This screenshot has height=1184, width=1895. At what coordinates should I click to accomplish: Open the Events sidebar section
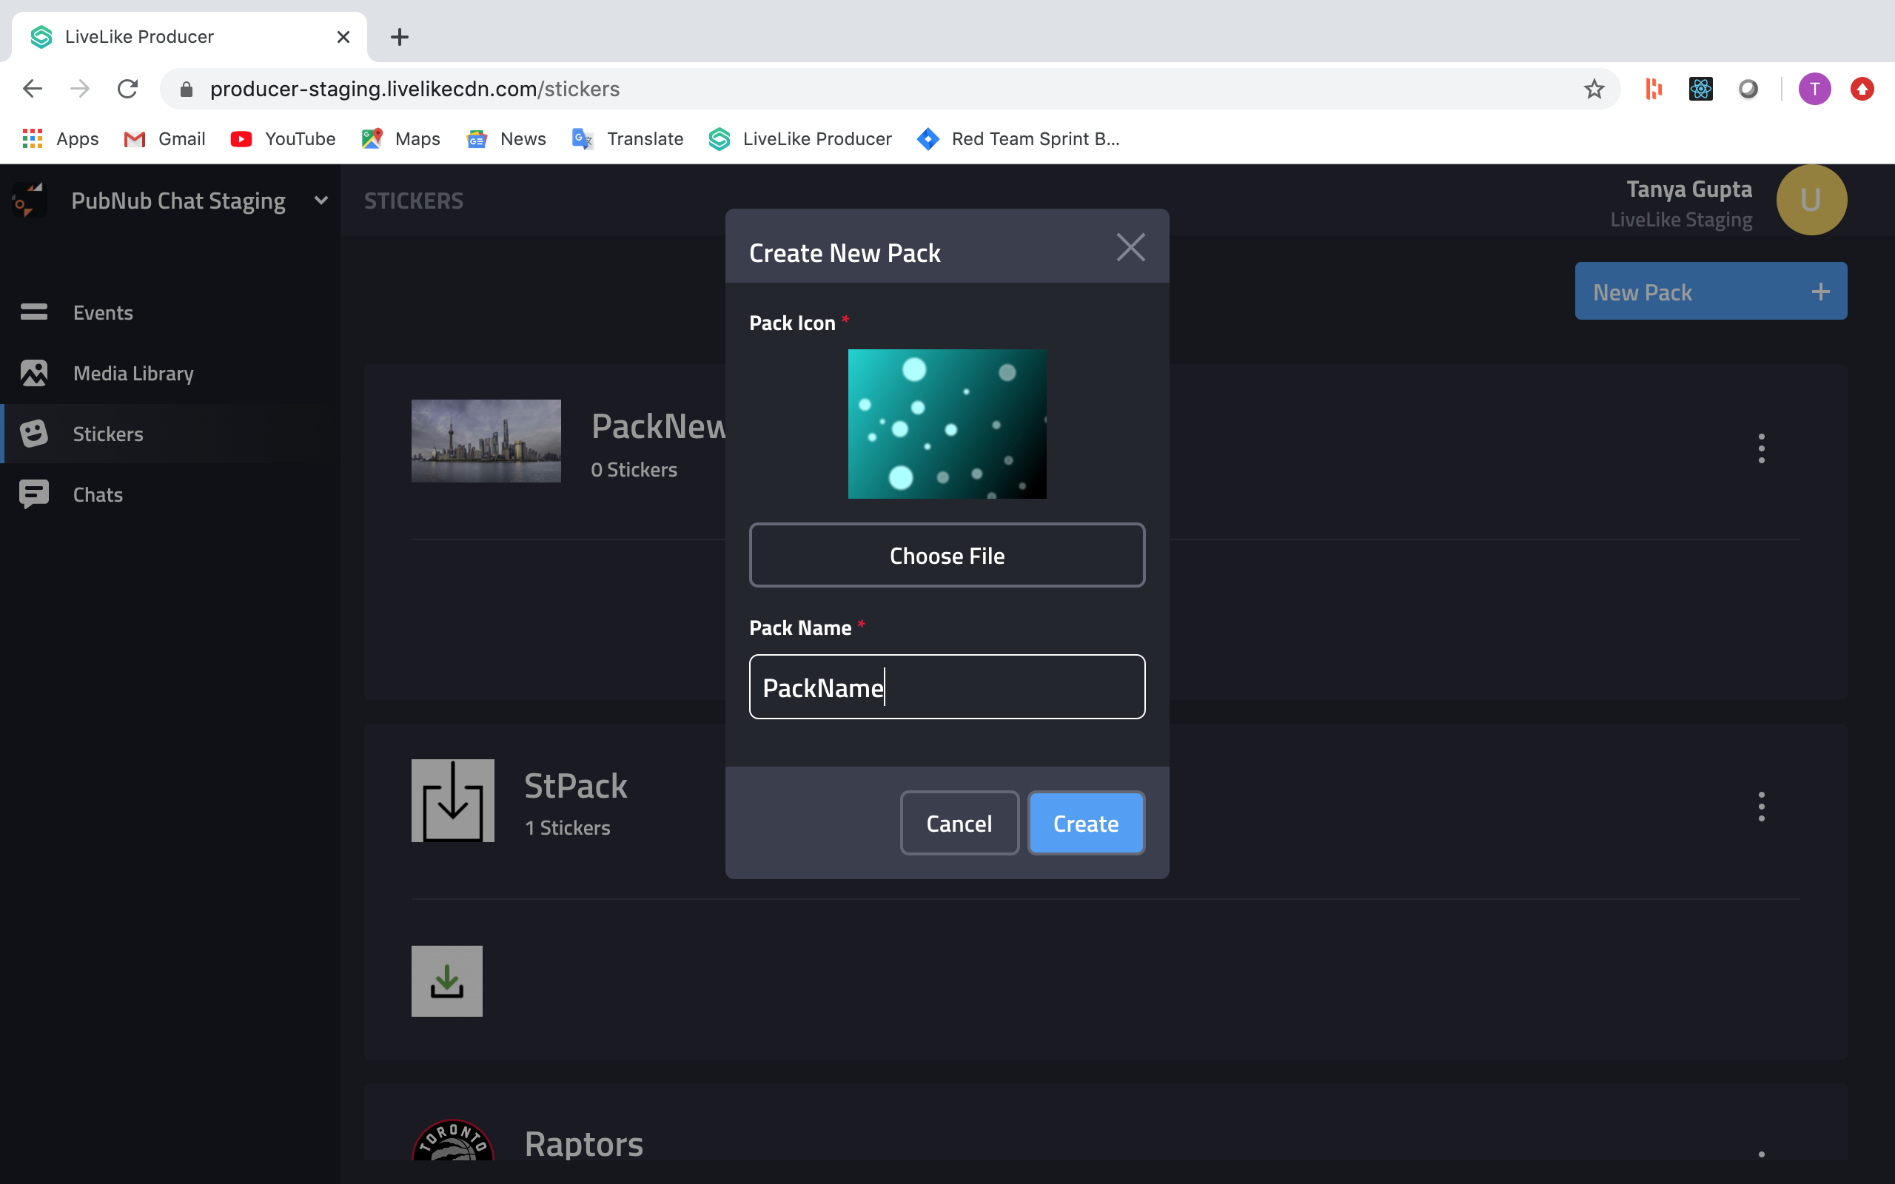click(102, 312)
